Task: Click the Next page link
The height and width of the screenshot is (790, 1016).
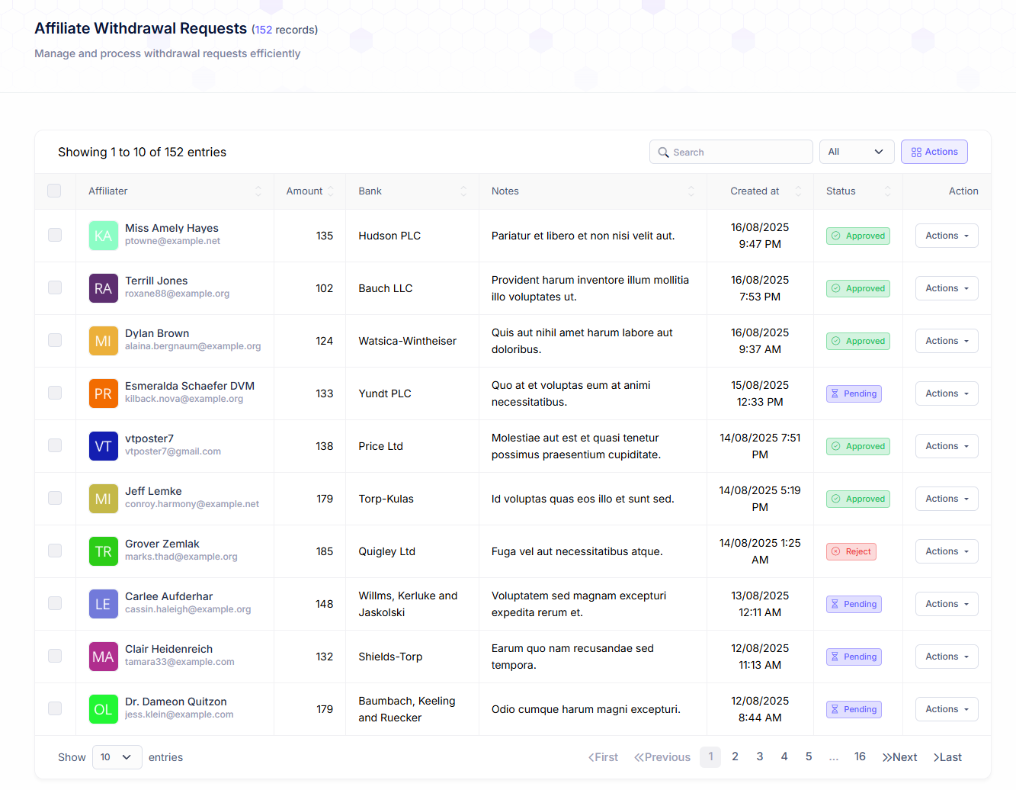Action: click(899, 757)
